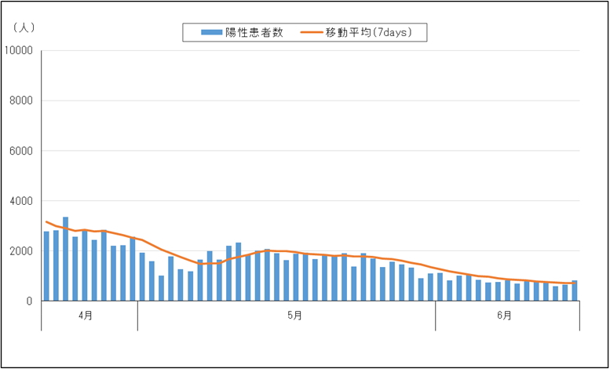610x369 pixels.
Task: Click the (人) axis unit label
Action: pyautogui.click(x=24, y=27)
